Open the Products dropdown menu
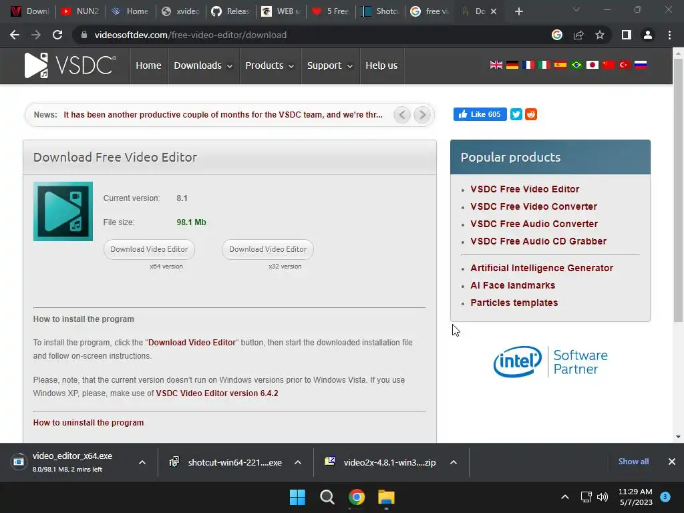Image resolution: width=684 pixels, height=513 pixels. (x=269, y=65)
